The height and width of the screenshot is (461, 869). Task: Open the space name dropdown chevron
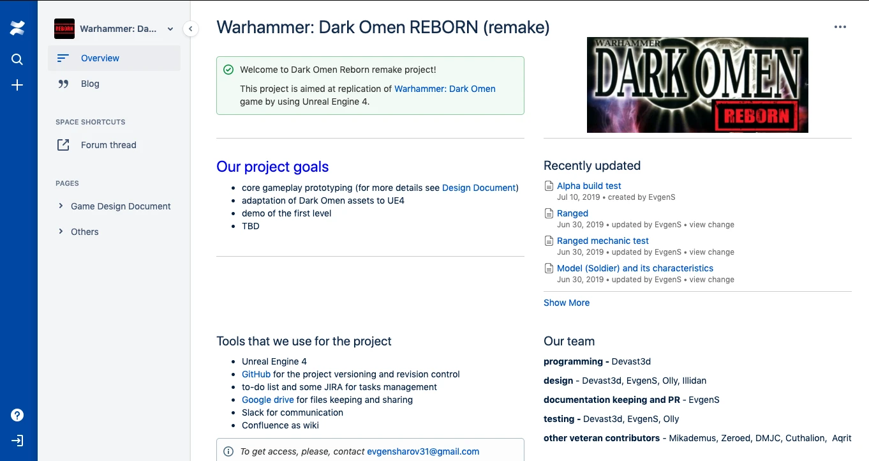coord(170,29)
